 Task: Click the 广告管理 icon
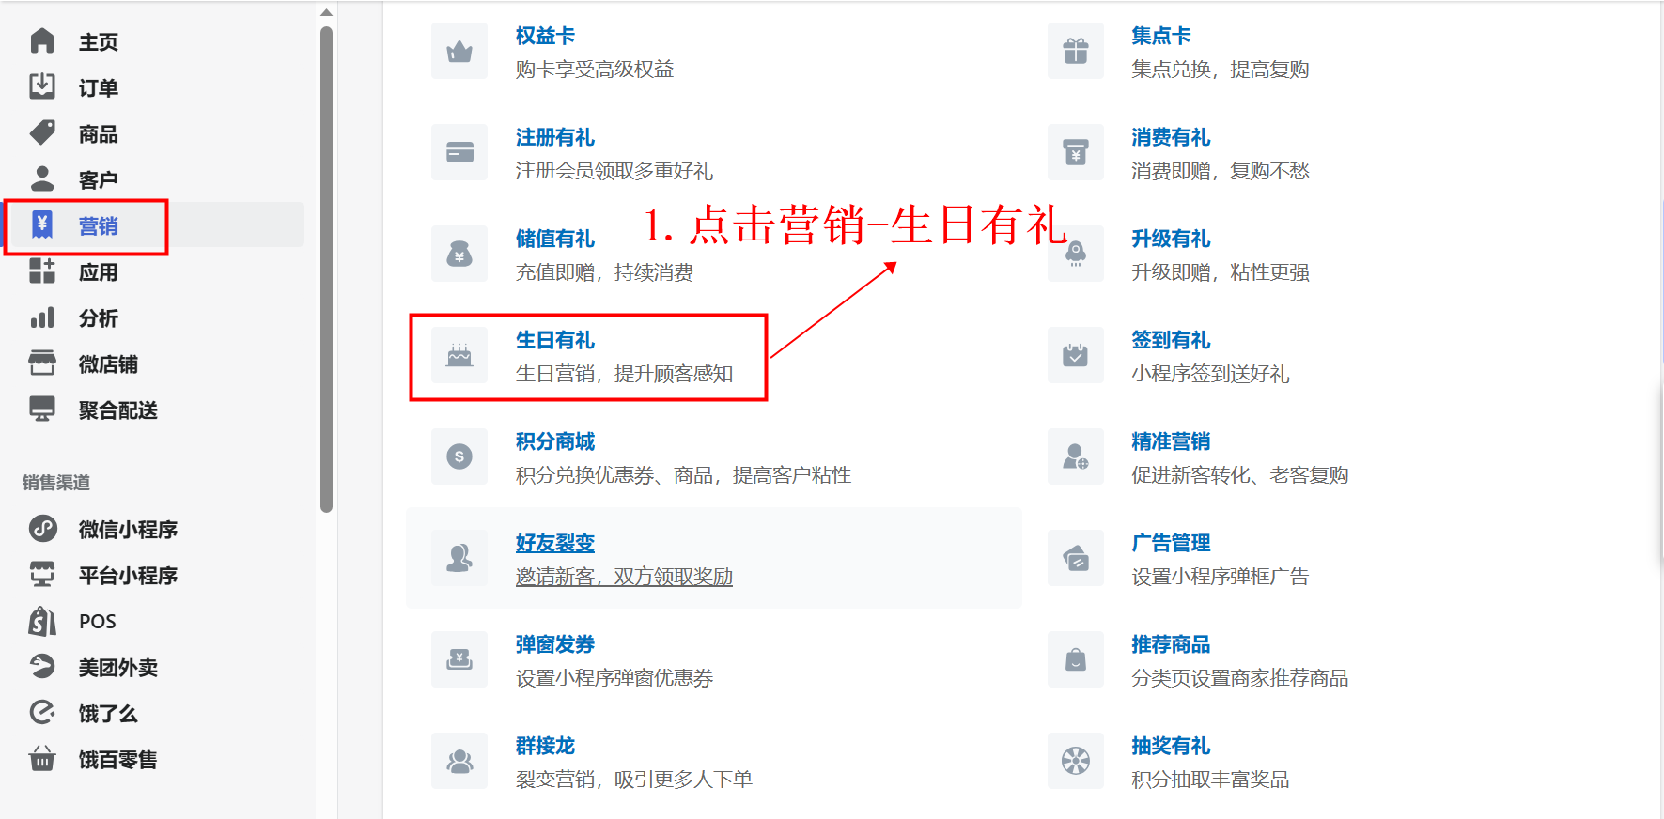pyautogui.click(x=1076, y=558)
